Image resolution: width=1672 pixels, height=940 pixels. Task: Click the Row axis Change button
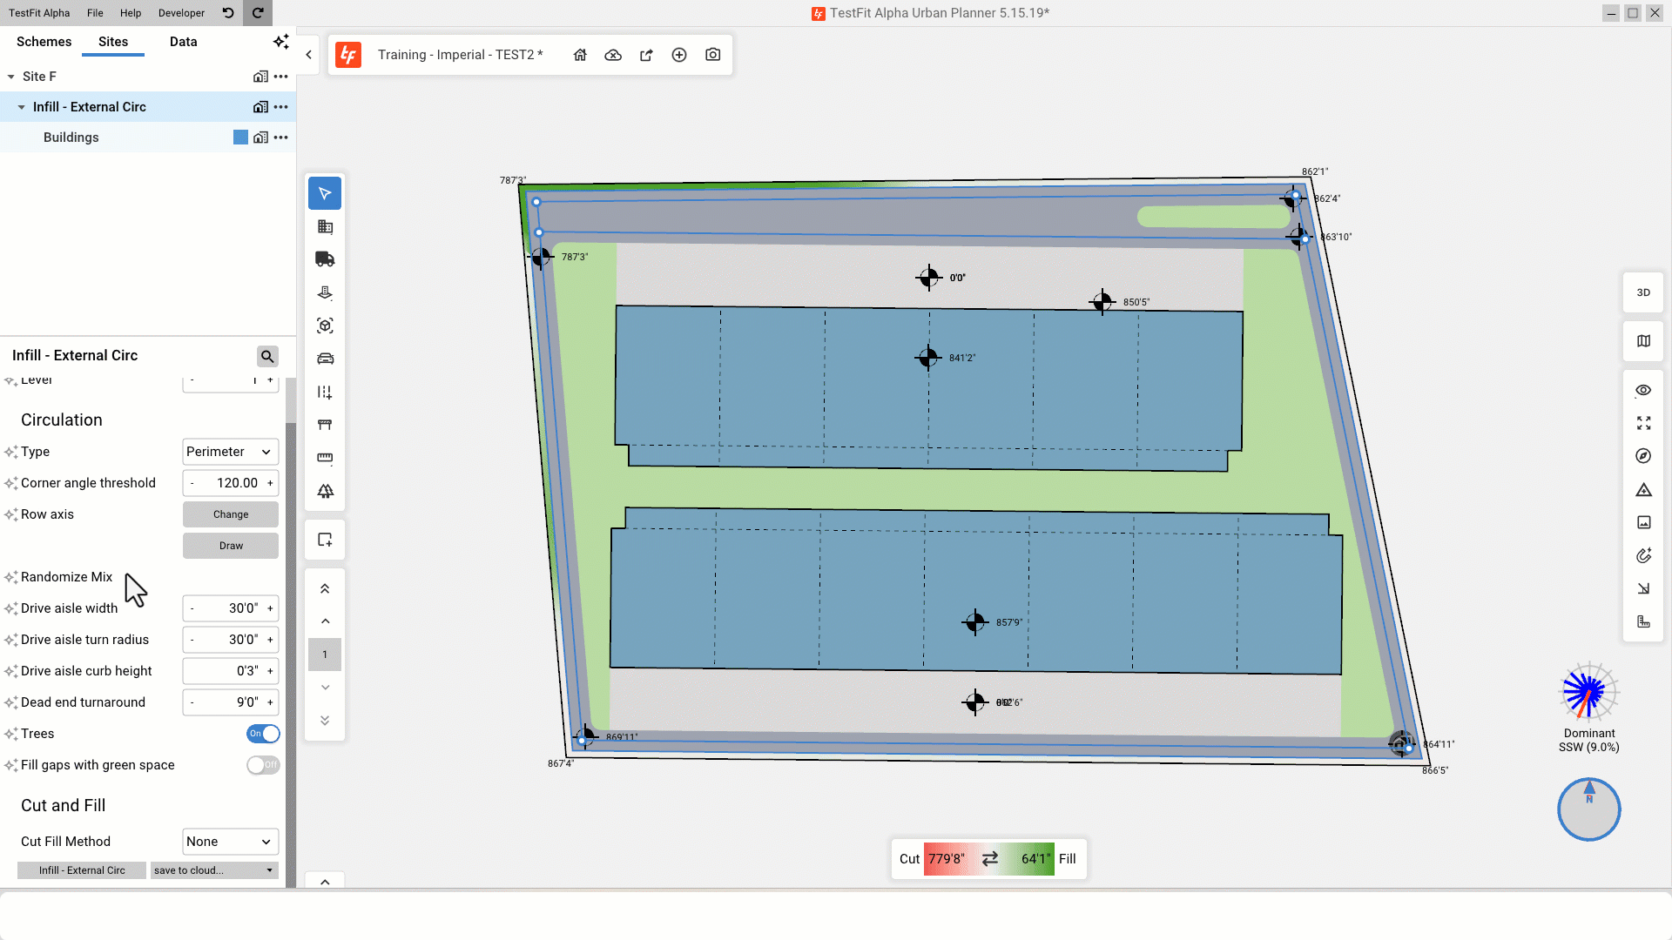(x=231, y=514)
